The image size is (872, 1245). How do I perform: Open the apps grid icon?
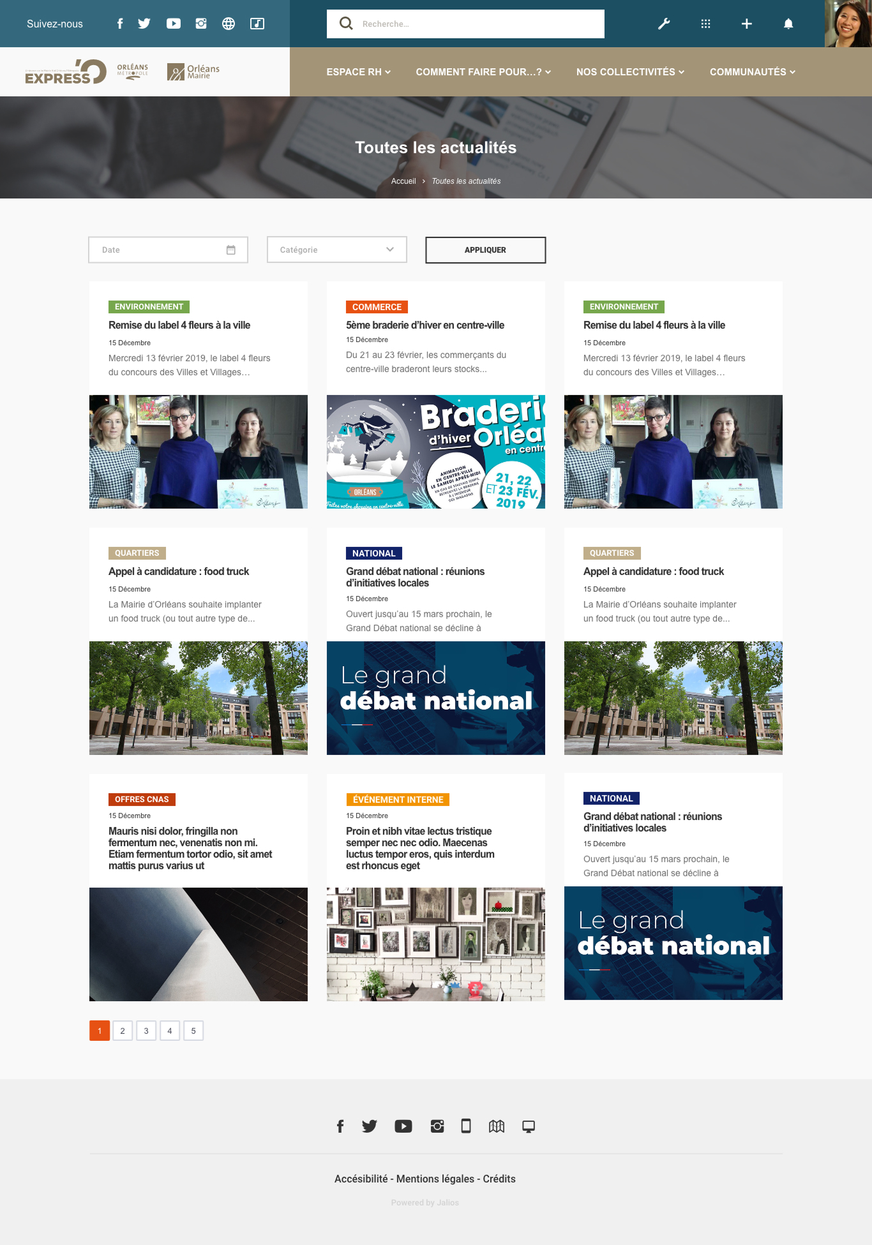tap(705, 24)
